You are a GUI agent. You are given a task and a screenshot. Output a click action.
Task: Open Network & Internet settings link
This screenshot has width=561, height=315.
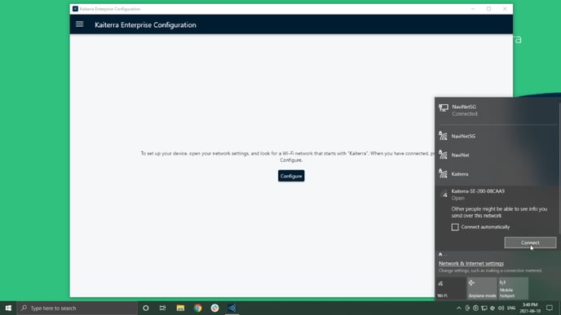pyautogui.click(x=470, y=264)
